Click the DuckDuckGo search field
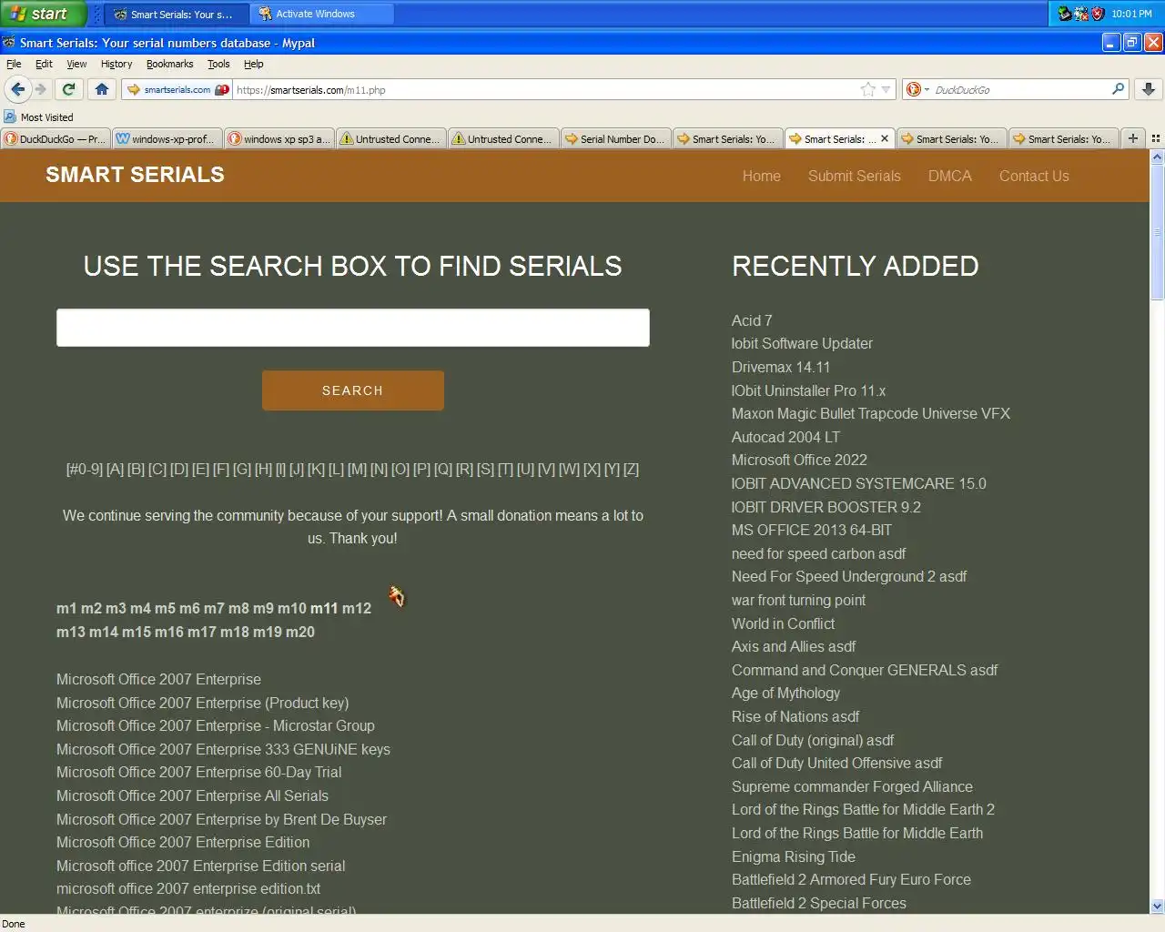 [1019, 89]
